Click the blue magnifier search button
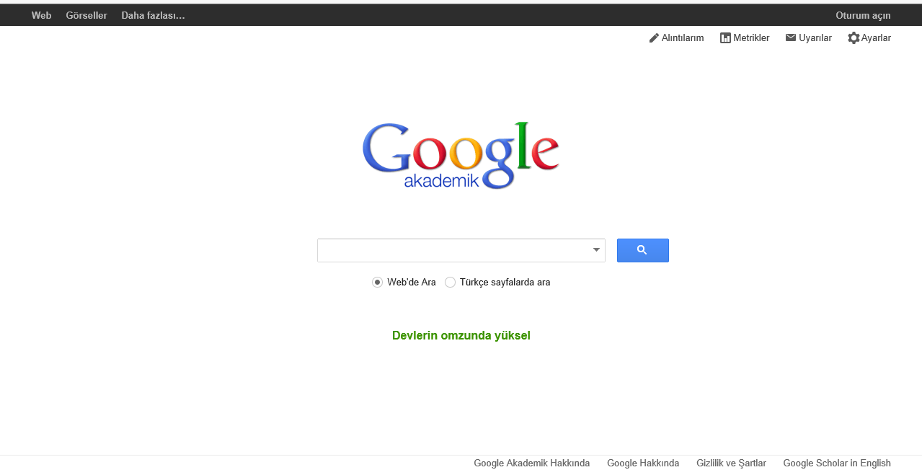The width and height of the screenshot is (922, 475). coord(643,250)
